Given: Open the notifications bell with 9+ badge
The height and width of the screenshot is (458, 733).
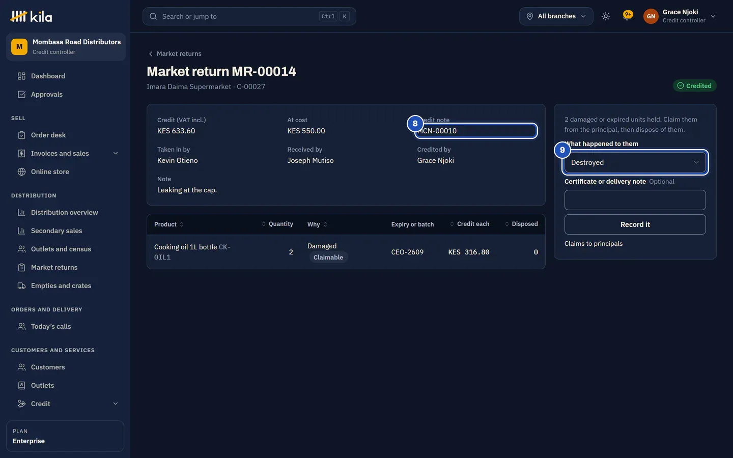Looking at the screenshot, I should [627, 16].
